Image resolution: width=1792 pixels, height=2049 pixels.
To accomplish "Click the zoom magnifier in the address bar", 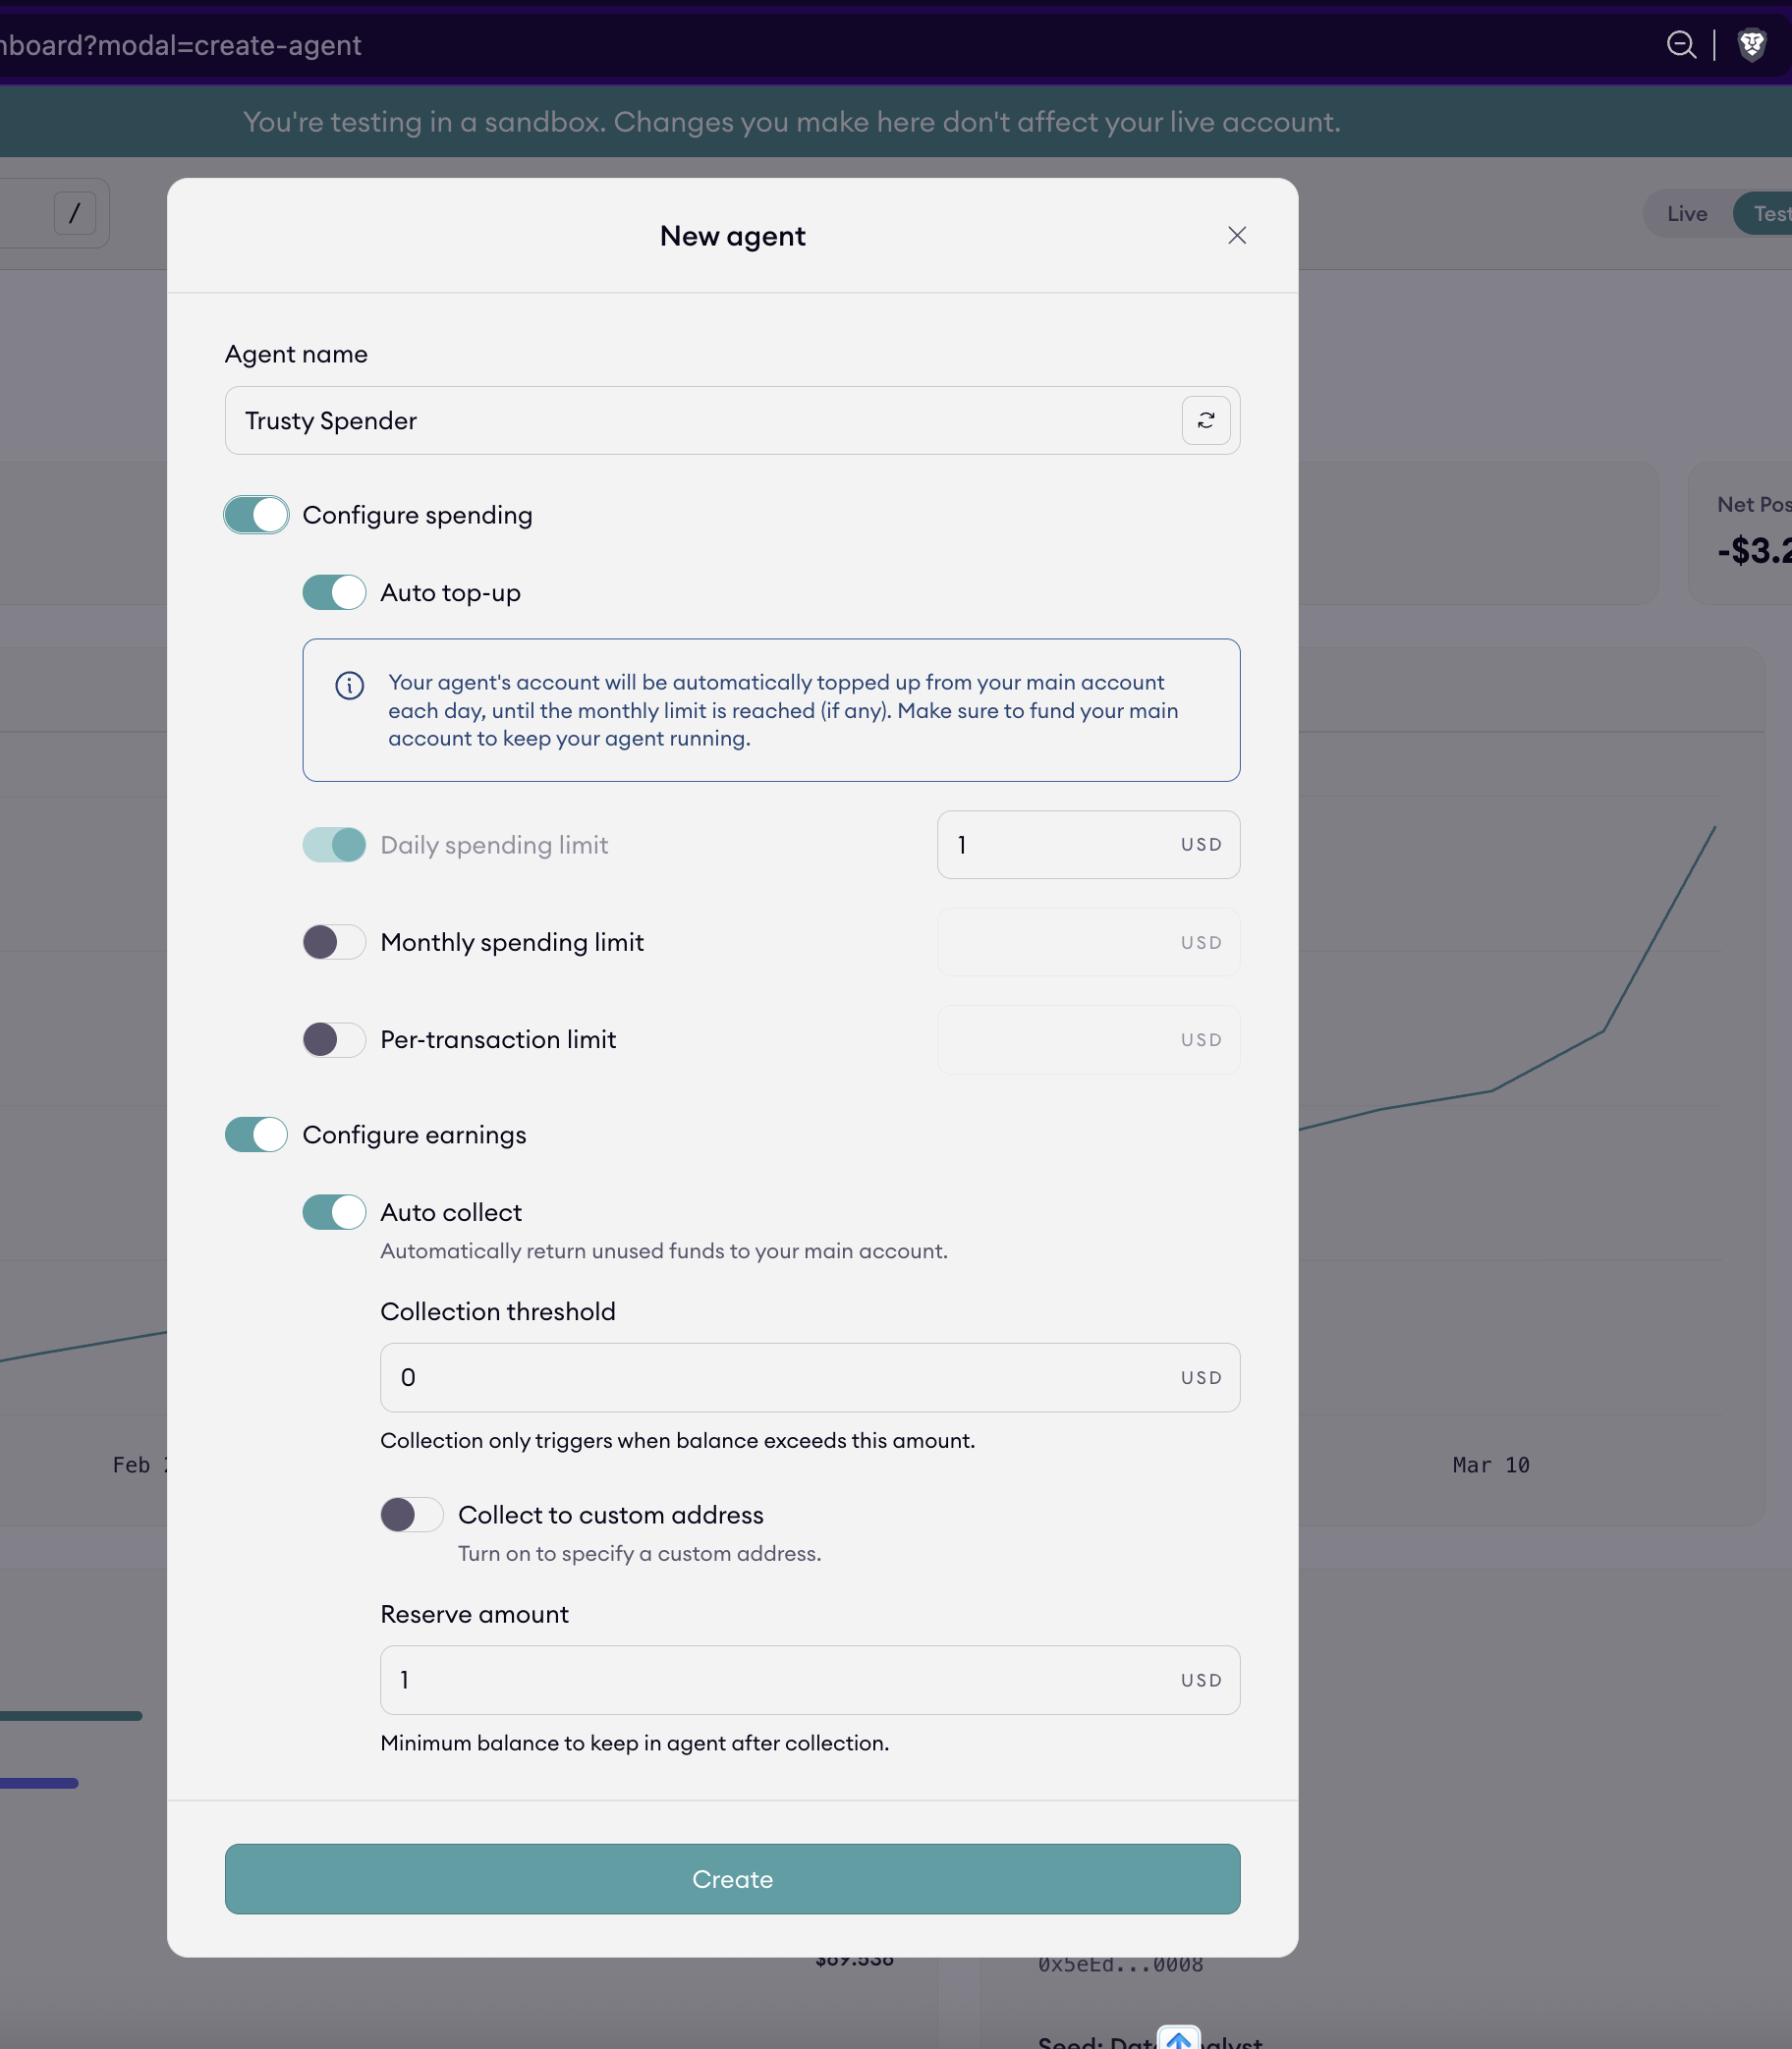I will point(1681,44).
